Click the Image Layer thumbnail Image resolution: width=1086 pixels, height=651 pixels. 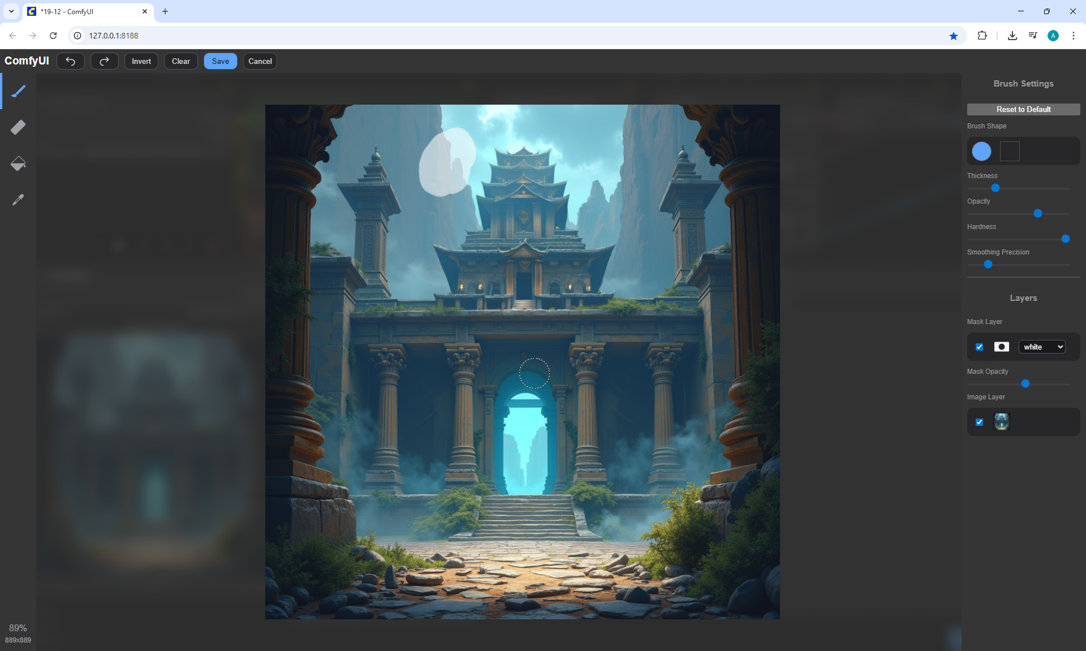click(1001, 422)
